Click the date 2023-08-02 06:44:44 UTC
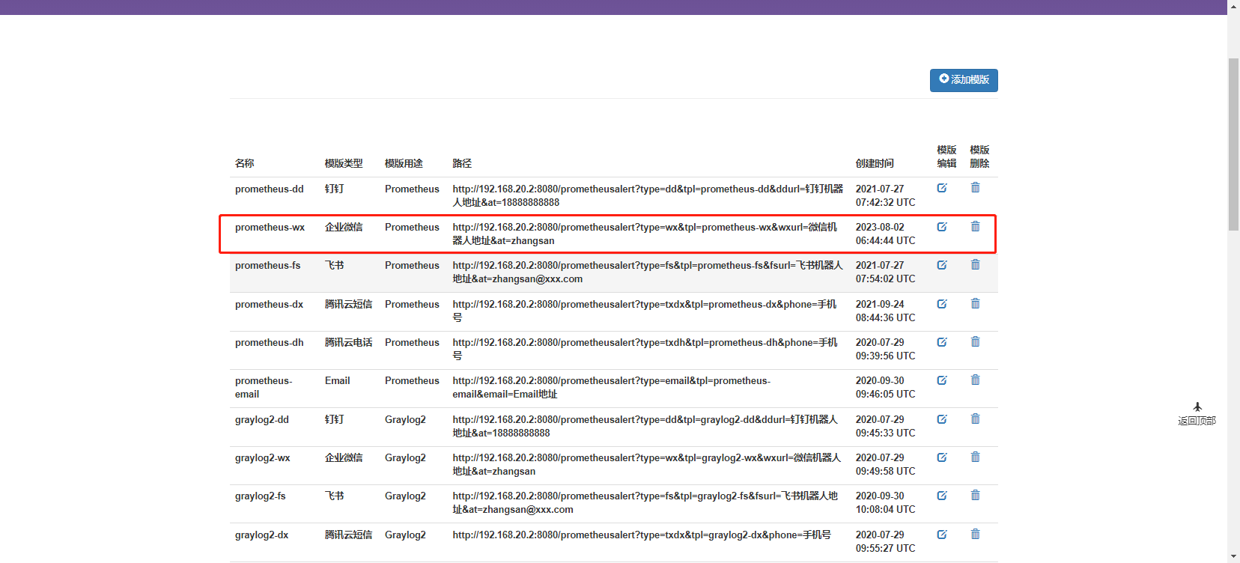 886,234
